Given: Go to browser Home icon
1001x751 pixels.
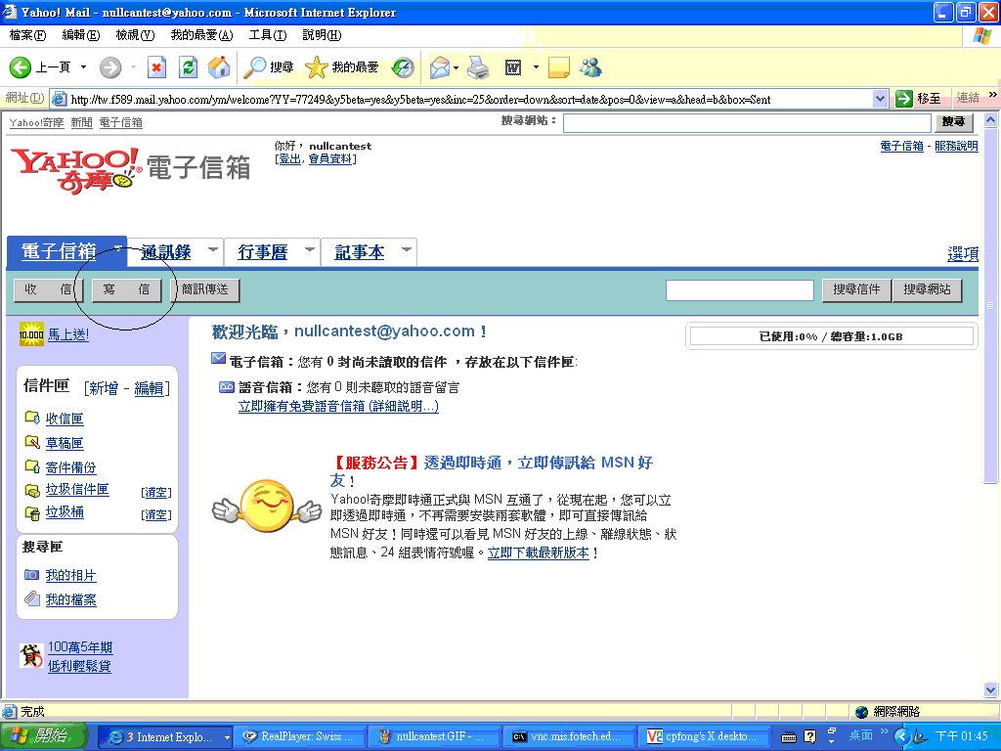Looking at the screenshot, I should coord(219,67).
